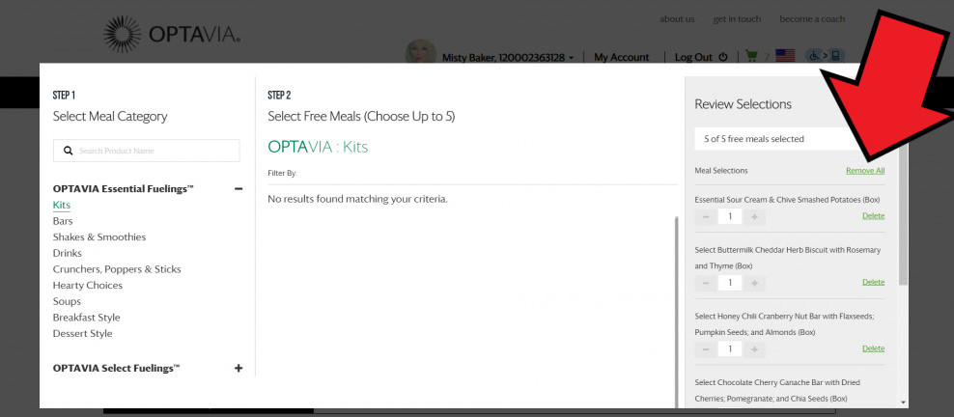Decrease Buttermilk Cheddar Herb Biscuit quantity
Viewport: 954px width, 417px height.
706,283
